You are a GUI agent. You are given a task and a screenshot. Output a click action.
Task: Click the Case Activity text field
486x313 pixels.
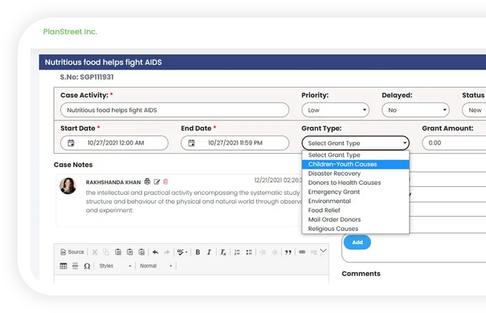click(175, 110)
